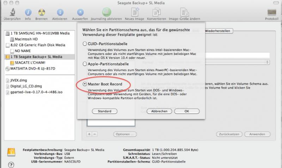This screenshot has height=168, width=282.
Task: Create a Neues Image
Action: coord(135,12)
